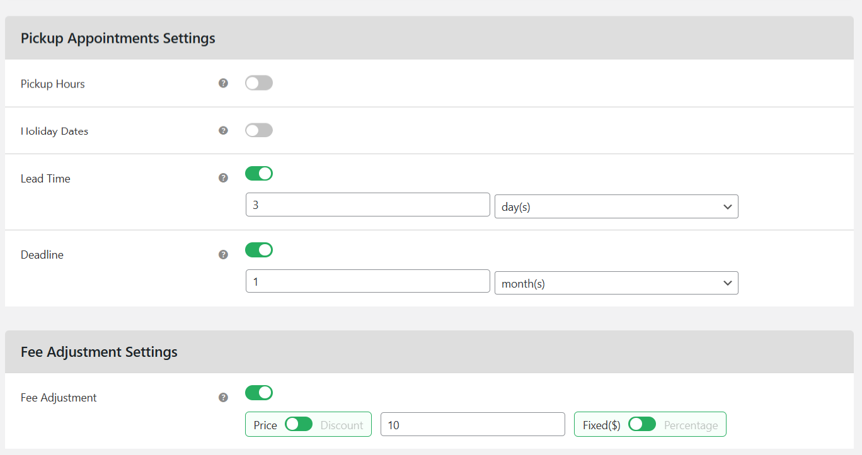Click the Fee Adjustment help icon
Image resolution: width=862 pixels, height=455 pixels.
[223, 397]
